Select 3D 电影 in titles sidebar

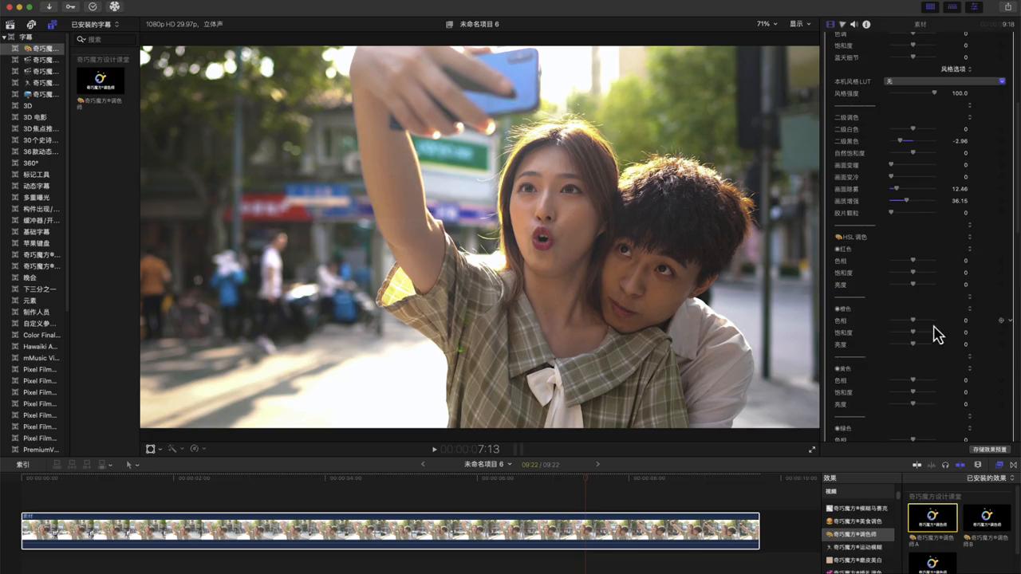(35, 117)
